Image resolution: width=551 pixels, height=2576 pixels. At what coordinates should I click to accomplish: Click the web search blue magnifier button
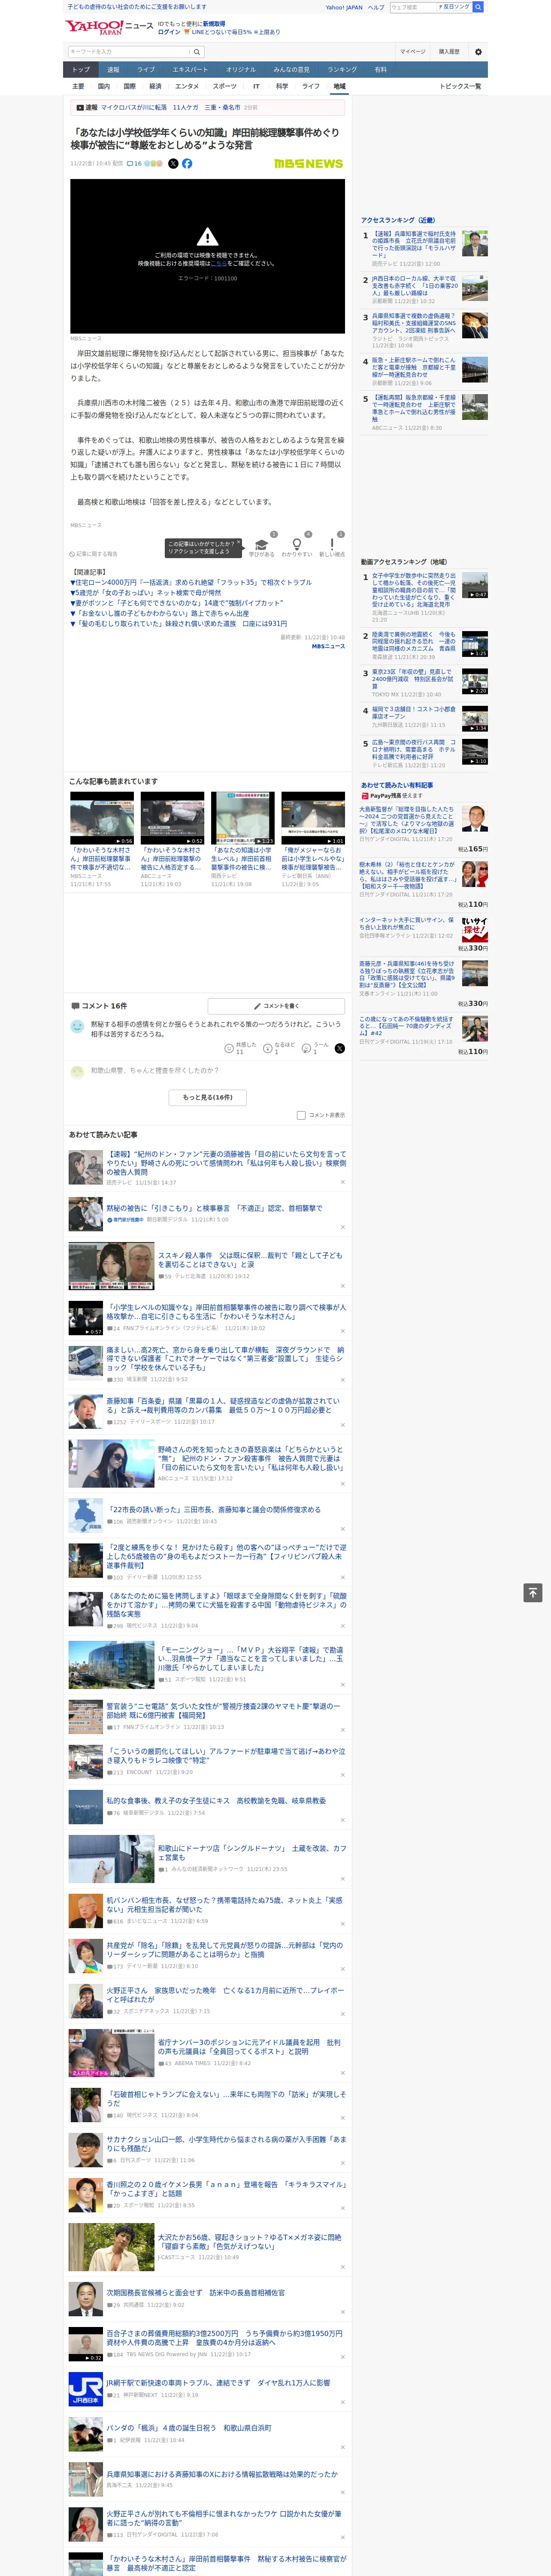coord(478,7)
